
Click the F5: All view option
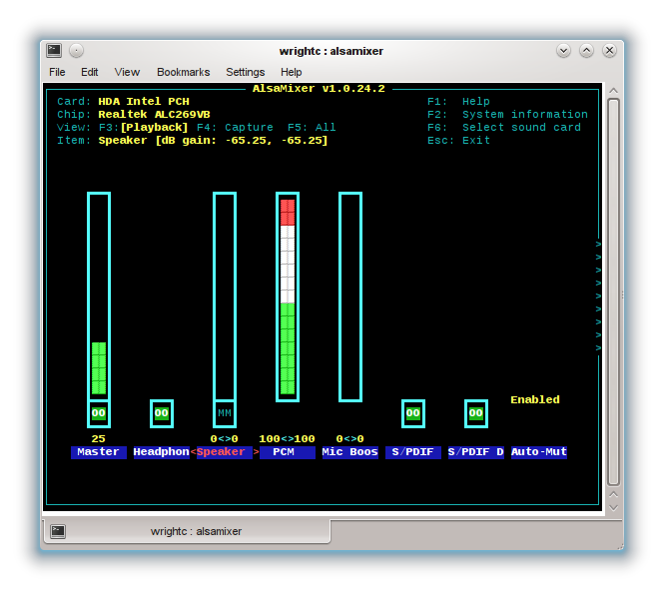pyautogui.click(x=312, y=128)
